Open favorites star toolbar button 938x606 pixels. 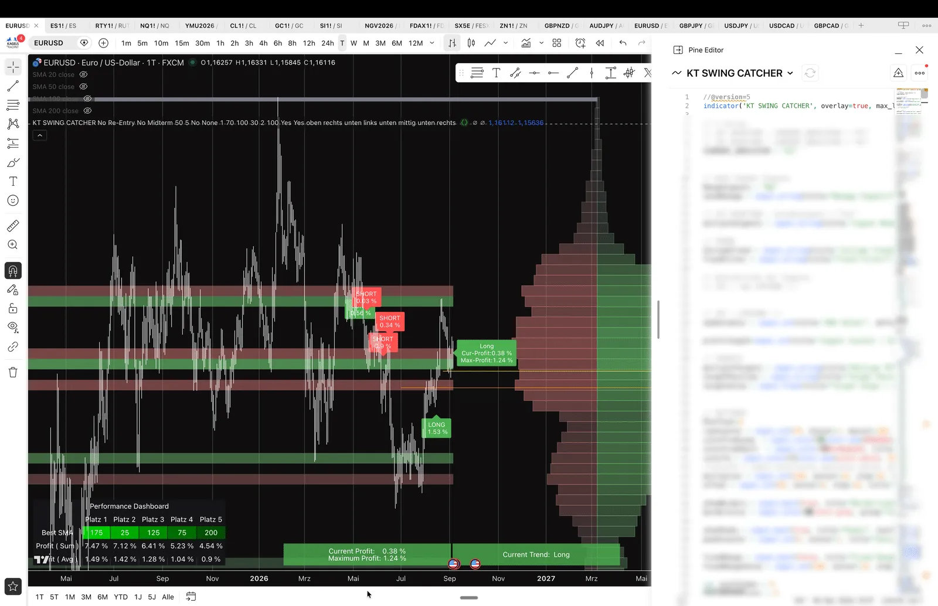pyautogui.click(x=13, y=586)
